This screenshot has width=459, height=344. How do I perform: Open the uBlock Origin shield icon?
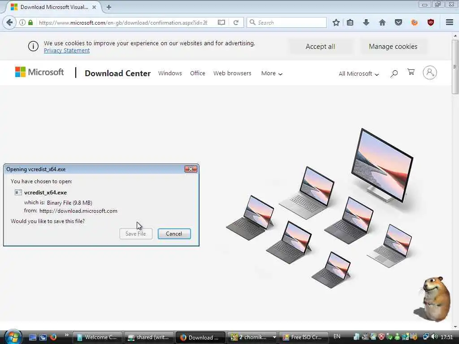click(x=431, y=22)
